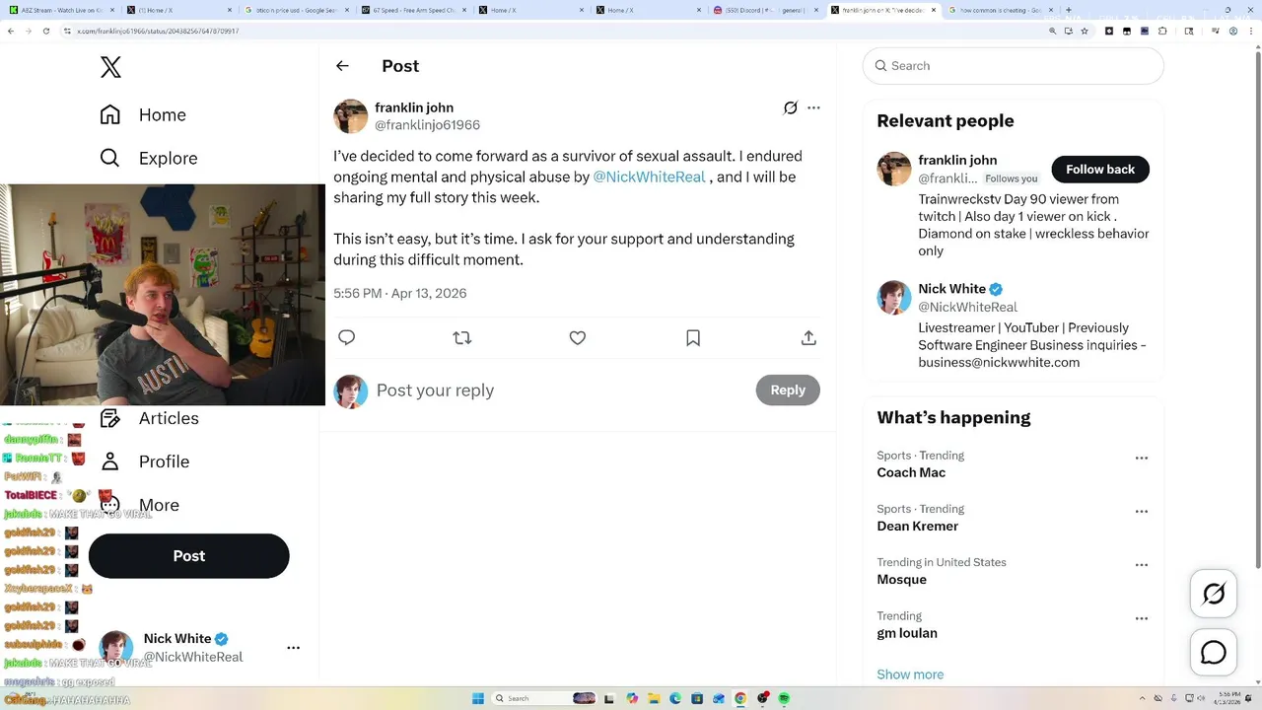Click Show more under What's happening

[910, 674]
